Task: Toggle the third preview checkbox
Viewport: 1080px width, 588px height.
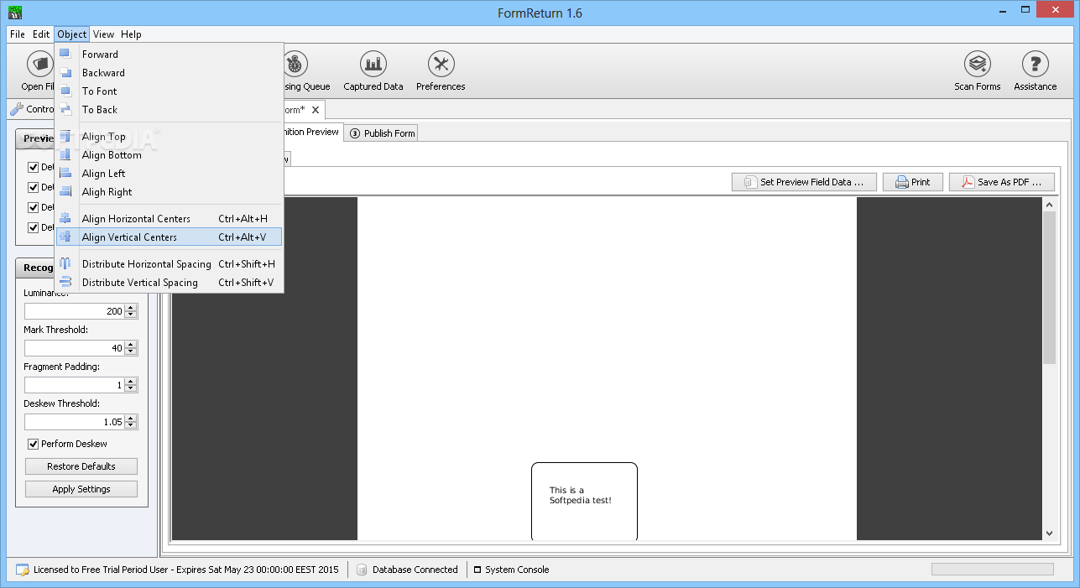Action: [x=34, y=207]
